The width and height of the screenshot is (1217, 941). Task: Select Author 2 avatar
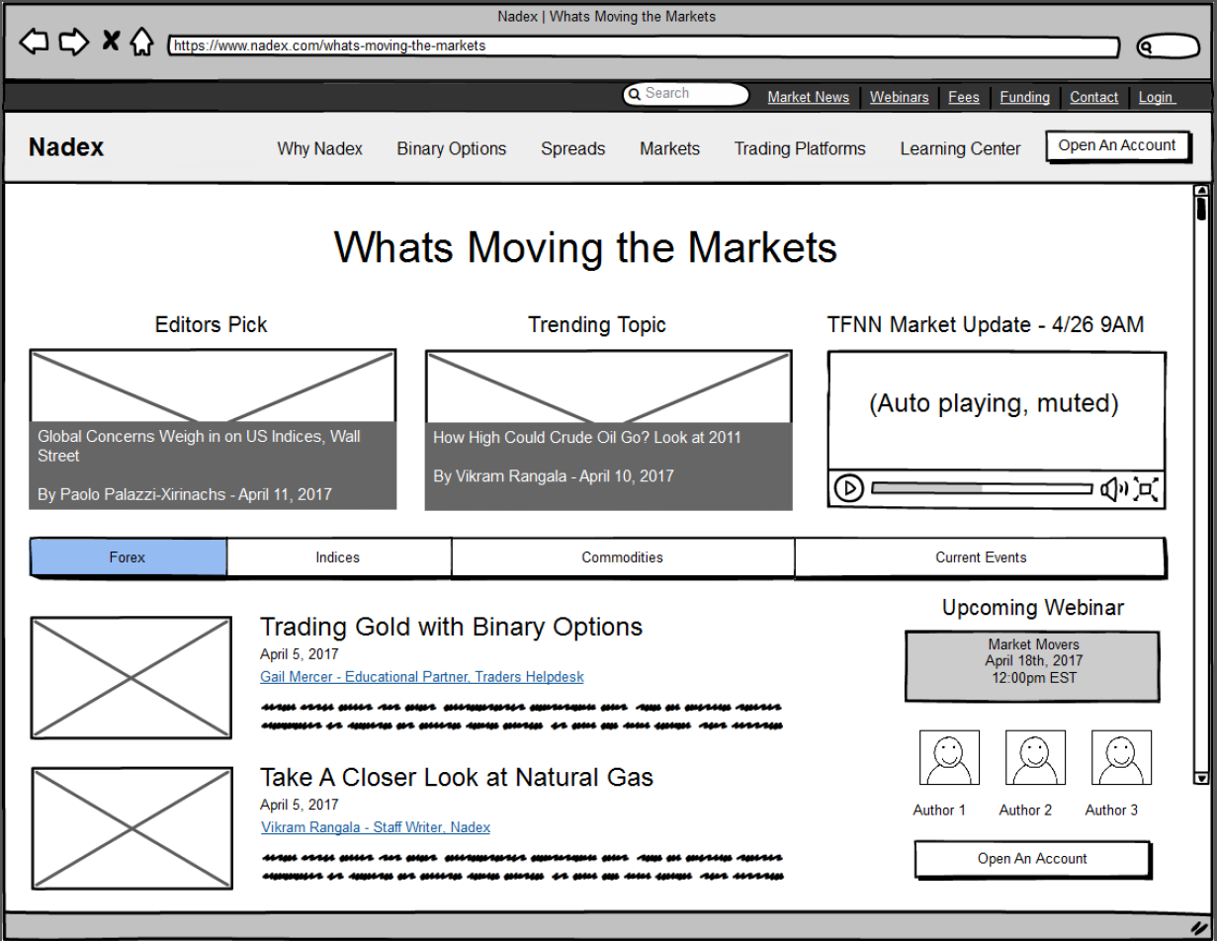click(x=1035, y=758)
